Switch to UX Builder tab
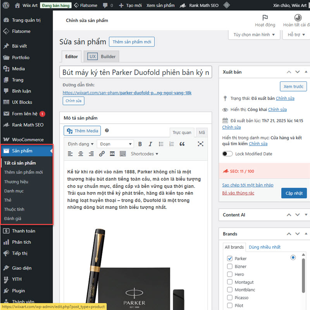Screen dimensions: 310x310 coord(102,57)
